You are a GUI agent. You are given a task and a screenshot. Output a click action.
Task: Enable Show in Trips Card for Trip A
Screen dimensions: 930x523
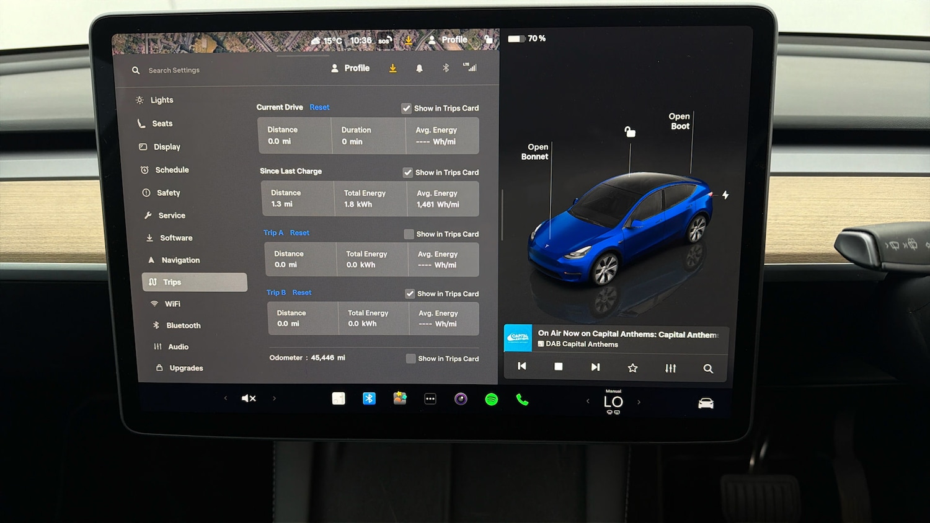409,234
